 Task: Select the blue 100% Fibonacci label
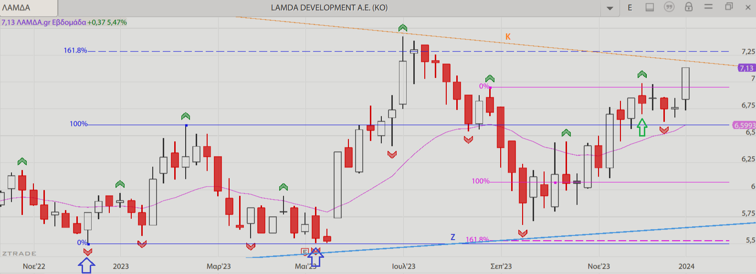[x=79, y=124]
